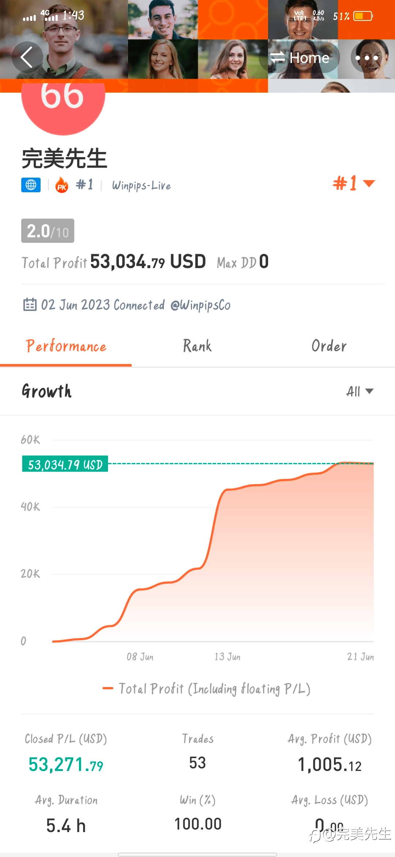395x857 pixels.
Task: Tap the PK flame icon
Action: [x=62, y=185]
